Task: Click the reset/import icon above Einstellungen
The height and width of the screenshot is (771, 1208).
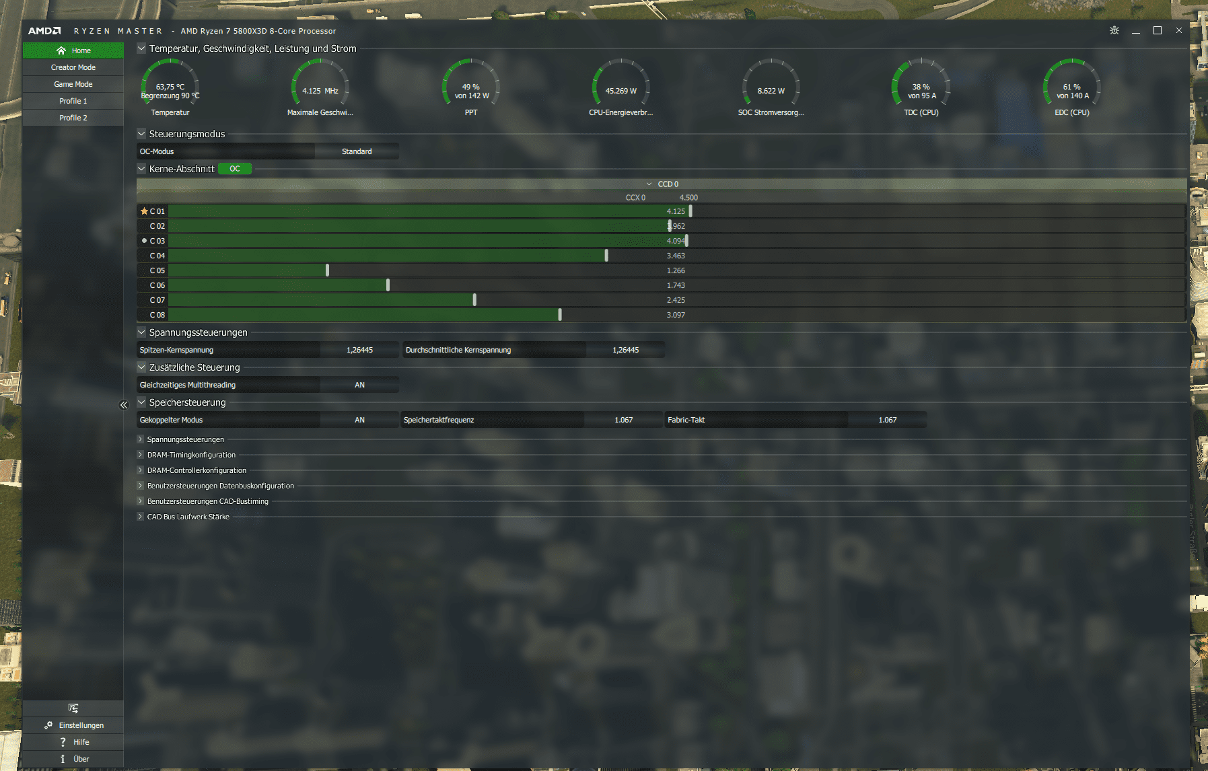Action: (x=73, y=708)
